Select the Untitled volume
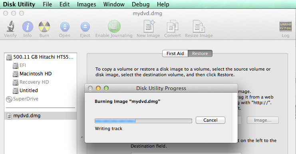This screenshot has height=154, width=296. coord(40,91)
